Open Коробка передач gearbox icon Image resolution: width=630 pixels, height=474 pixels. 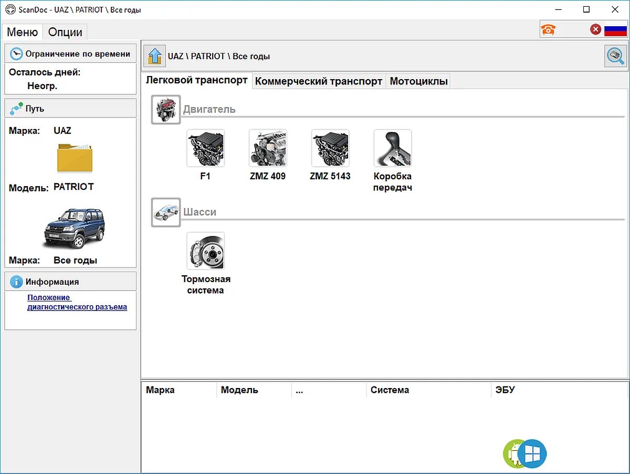click(393, 148)
